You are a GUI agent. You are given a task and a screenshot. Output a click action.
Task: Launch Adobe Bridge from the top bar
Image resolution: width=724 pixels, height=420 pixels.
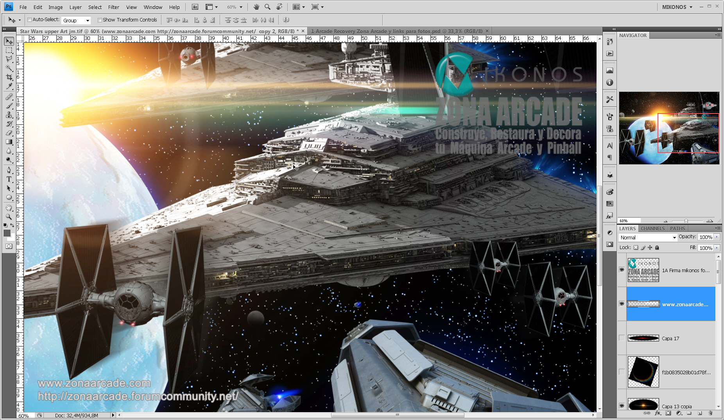coord(195,7)
